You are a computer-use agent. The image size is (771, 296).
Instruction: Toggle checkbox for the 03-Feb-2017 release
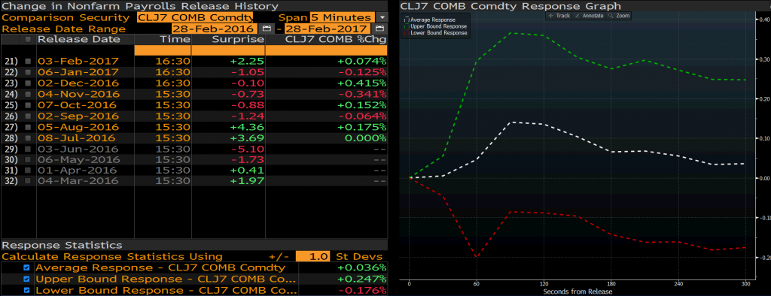28,62
